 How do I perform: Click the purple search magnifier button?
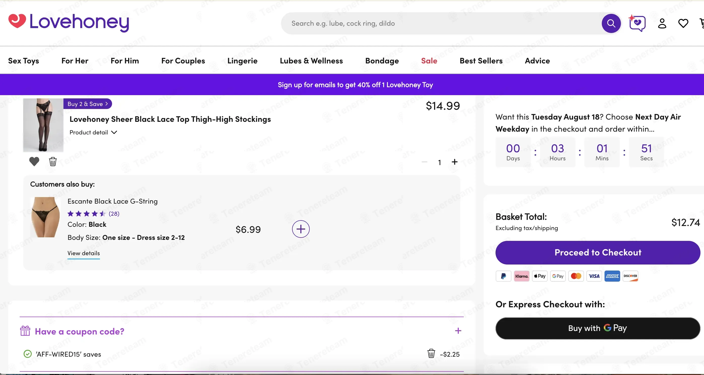coord(611,23)
